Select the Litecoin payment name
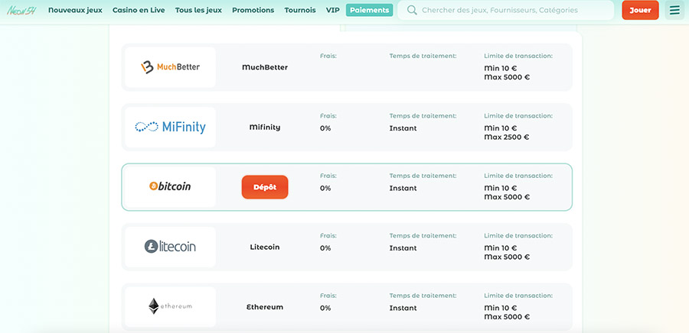 click(x=265, y=247)
